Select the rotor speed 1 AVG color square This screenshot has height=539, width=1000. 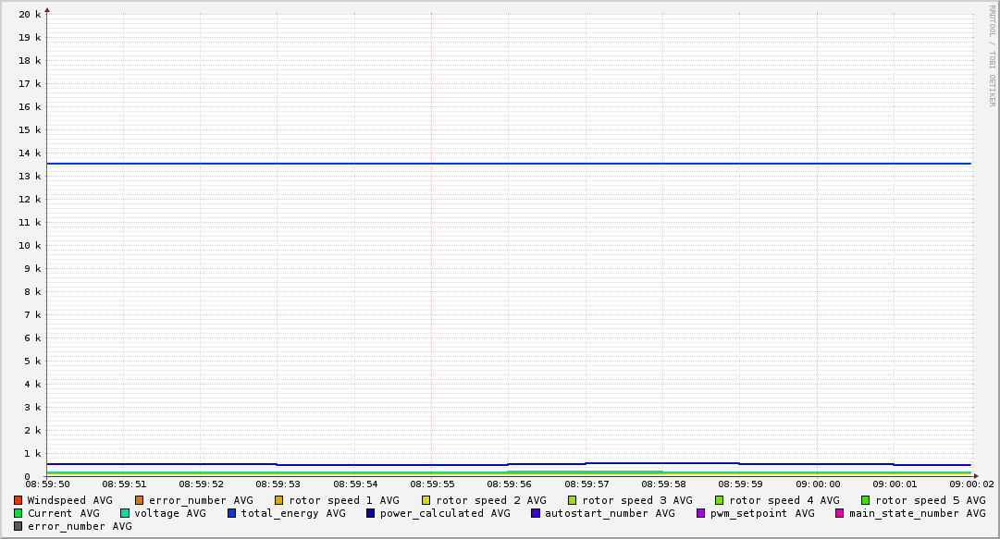pyautogui.click(x=279, y=500)
